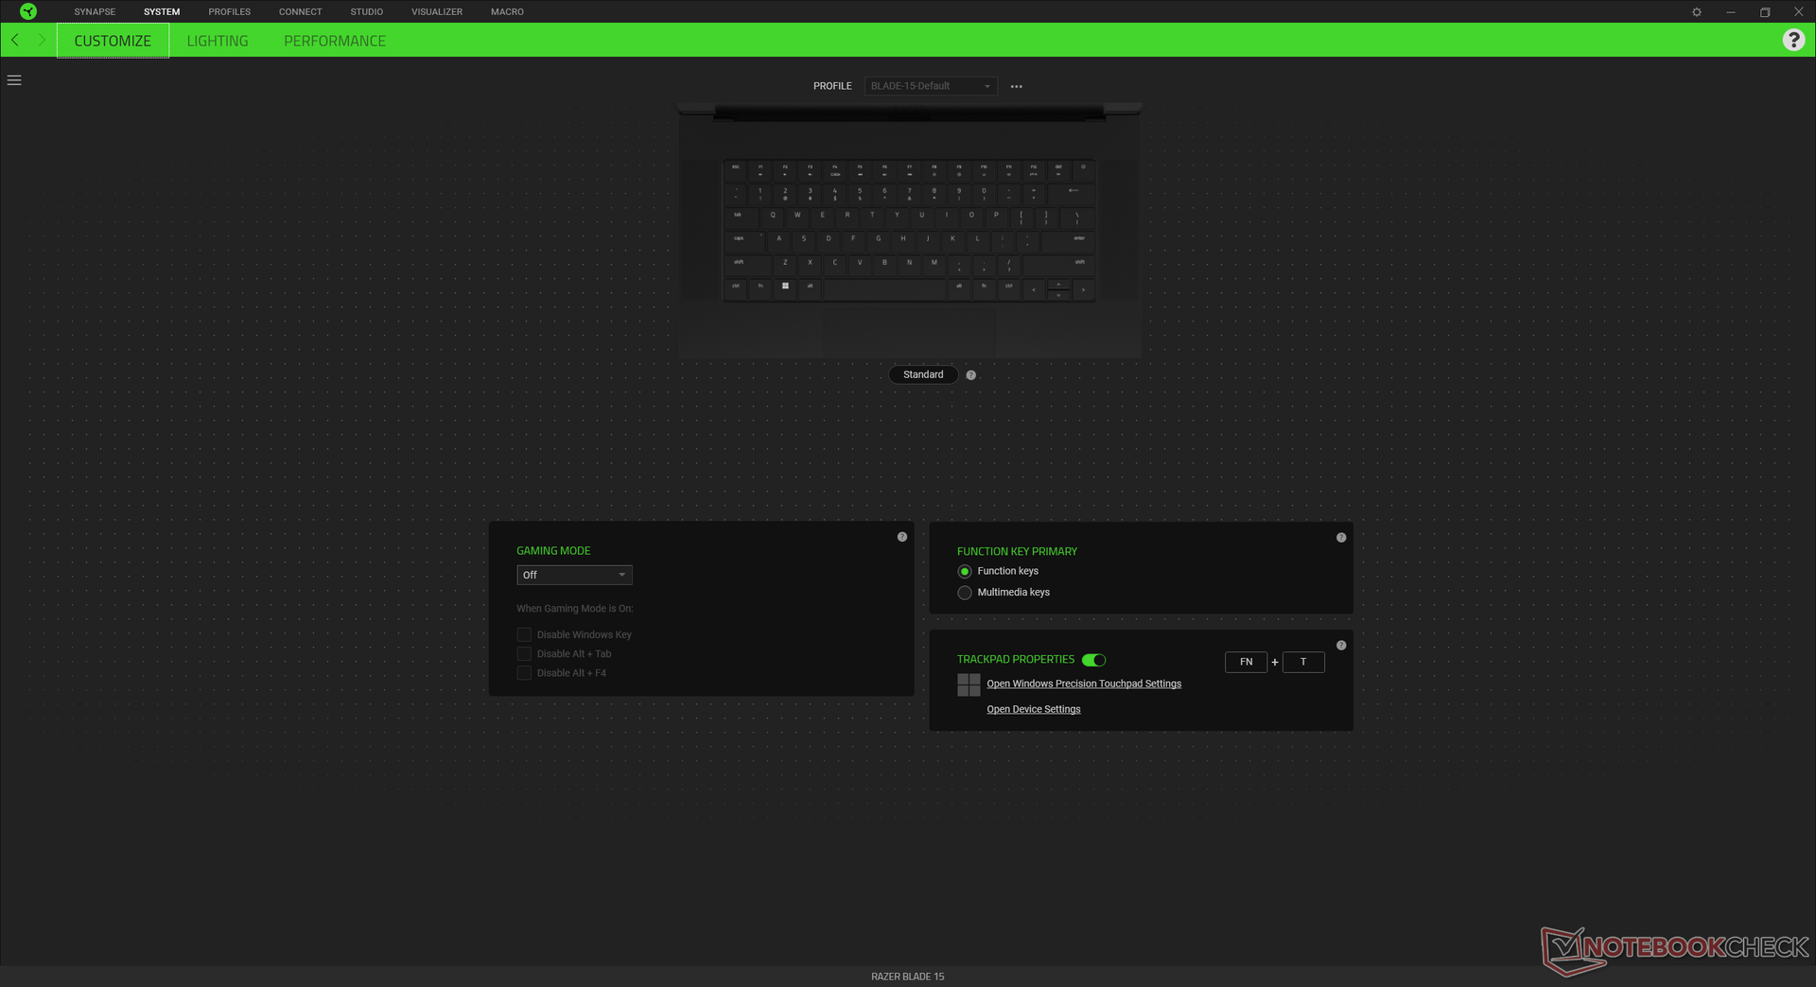Image resolution: width=1816 pixels, height=987 pixels.
Task: Select the Customize tab
Action: coord(113,41)
